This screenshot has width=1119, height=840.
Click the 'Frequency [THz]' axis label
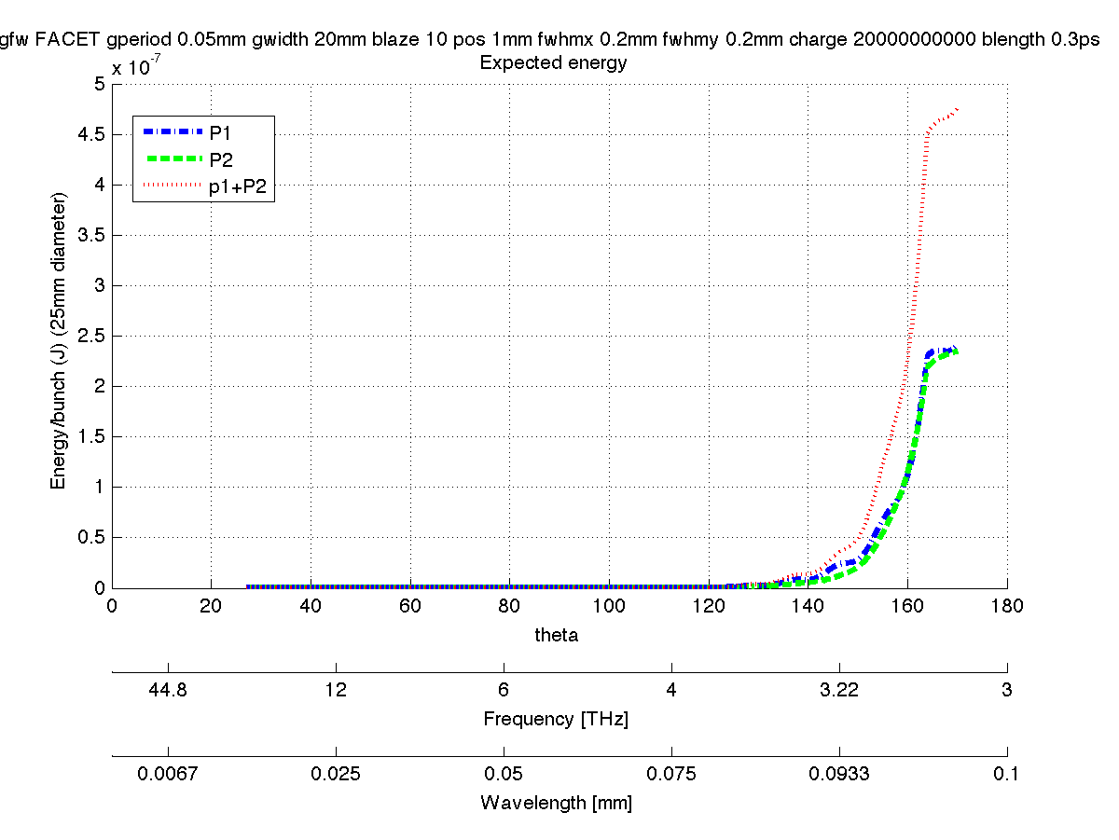[x=556, y=719]
